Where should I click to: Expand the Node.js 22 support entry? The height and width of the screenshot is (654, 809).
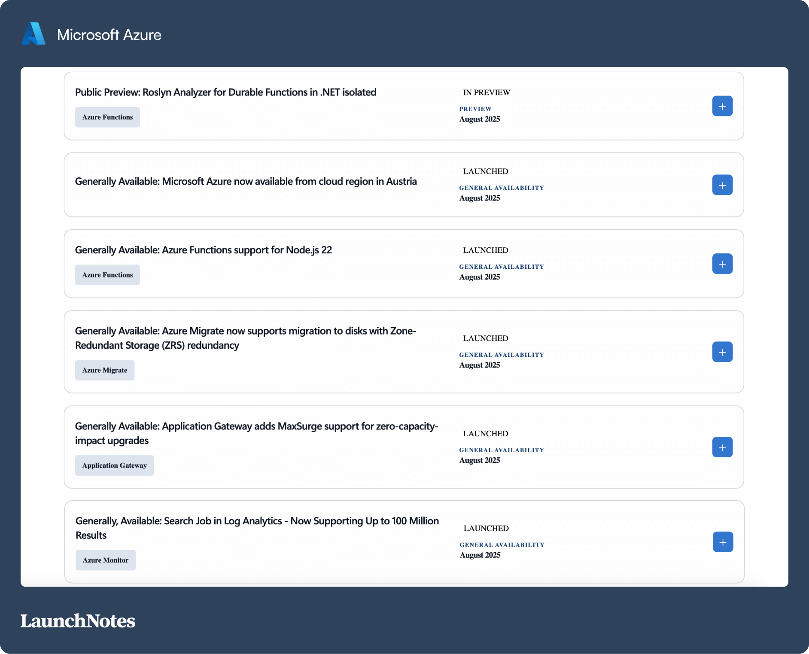click(x=722, y=264)
